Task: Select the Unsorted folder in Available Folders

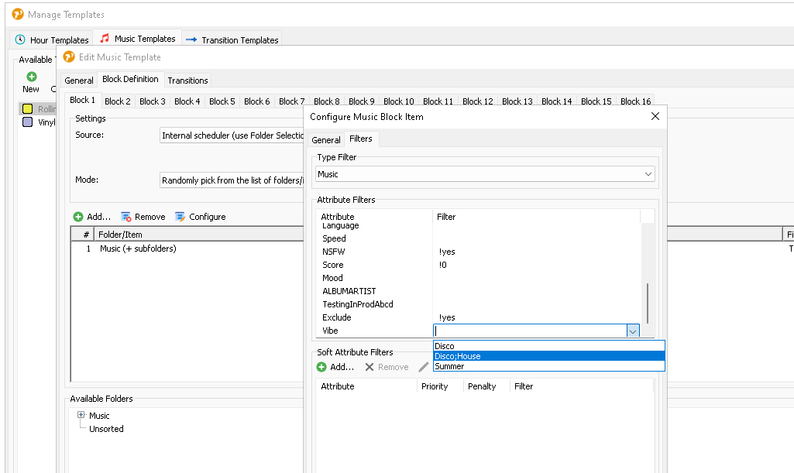Action: pos(106,428)
